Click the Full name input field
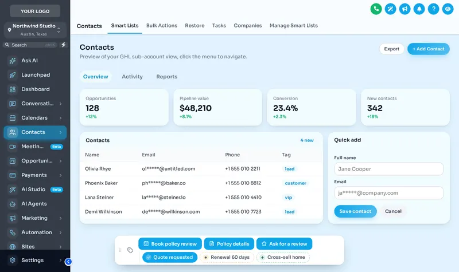Screen dimensions: 459x272 [389, 169]
